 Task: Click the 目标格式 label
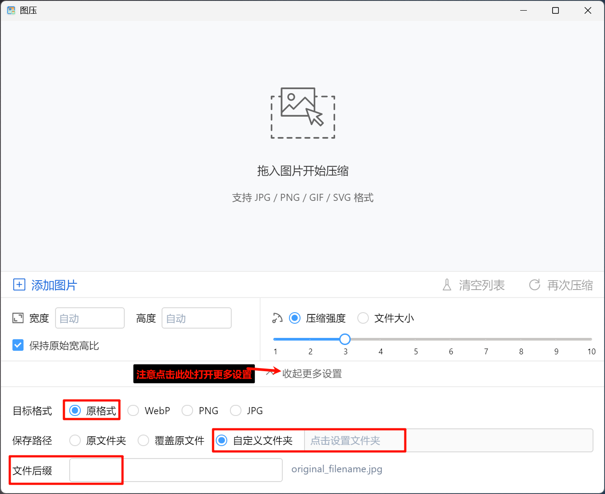click(x=32, y=411)
